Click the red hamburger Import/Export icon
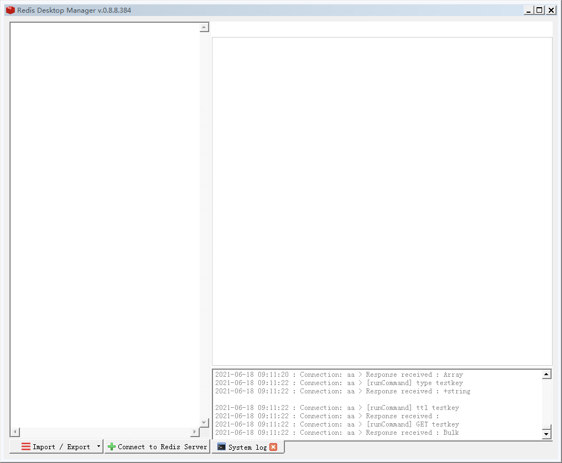The width and height of the screenshot is (562, 463). point(26,446)
